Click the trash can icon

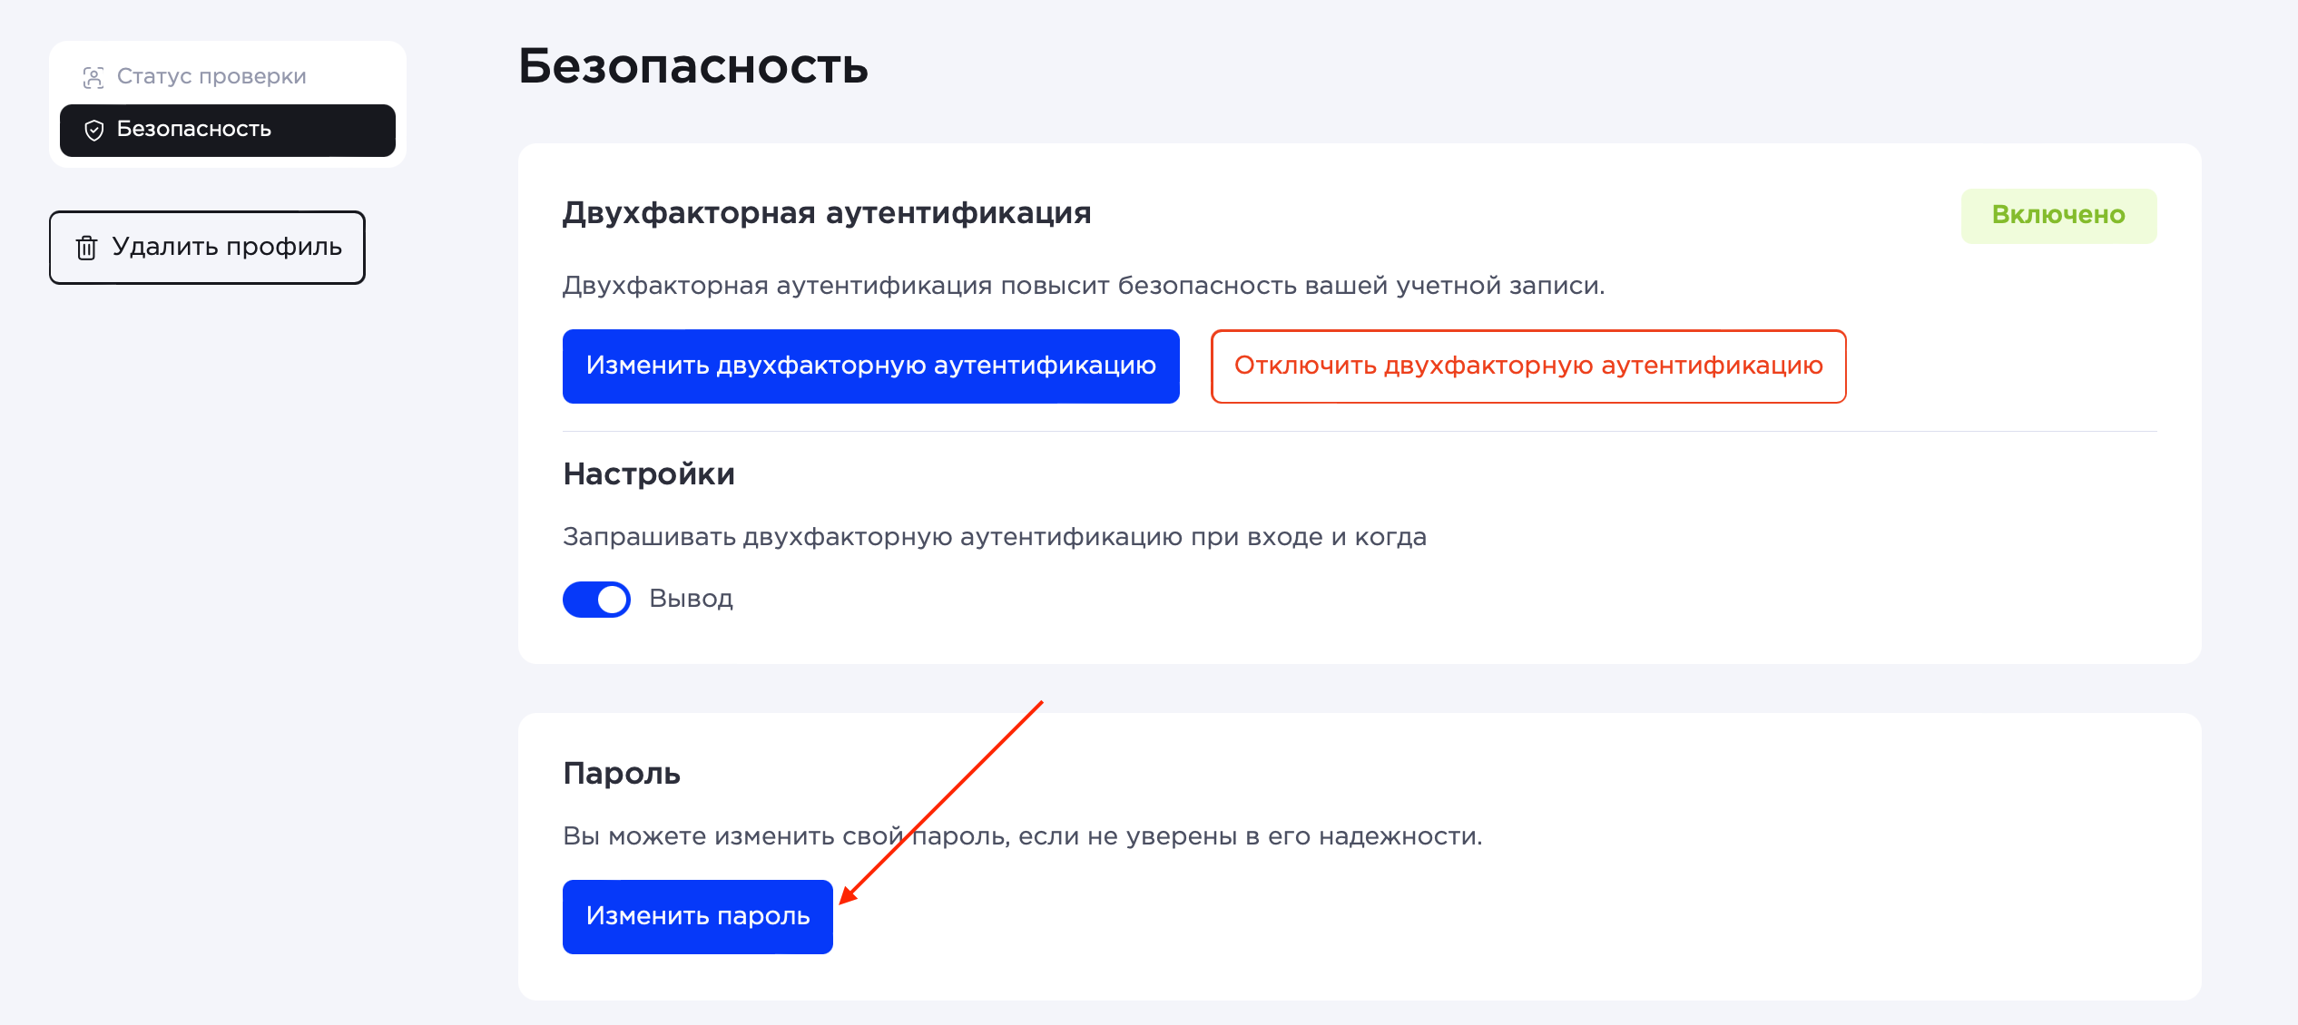point(86,248)
